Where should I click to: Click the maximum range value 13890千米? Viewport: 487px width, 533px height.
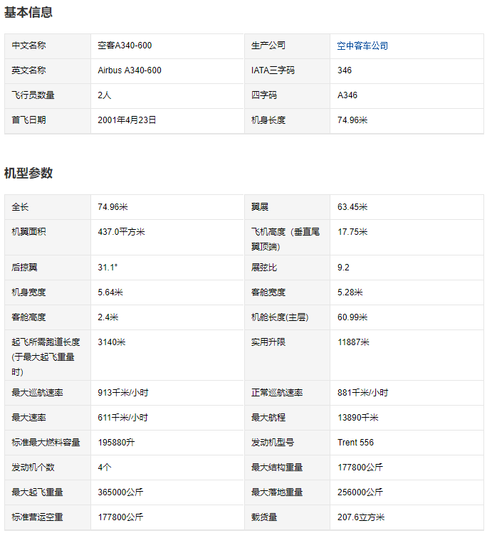coord(357,418)
